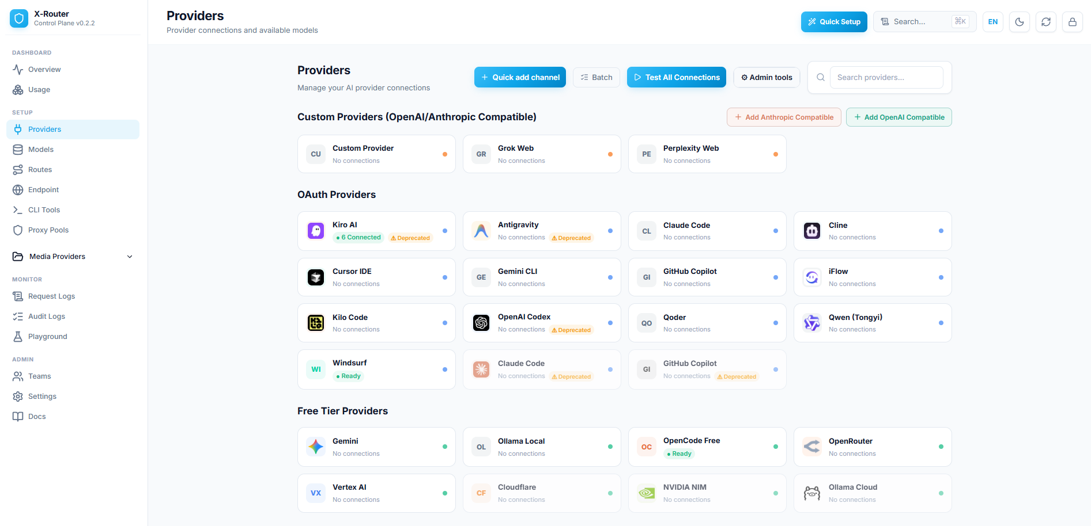The width and height of the screenshot is (1091, 526).
Task: Click the Ollama Local provider name
Action: 522,441
